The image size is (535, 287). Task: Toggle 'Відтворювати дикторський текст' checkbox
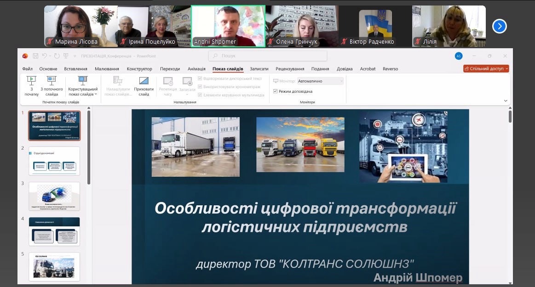point(200,79)
